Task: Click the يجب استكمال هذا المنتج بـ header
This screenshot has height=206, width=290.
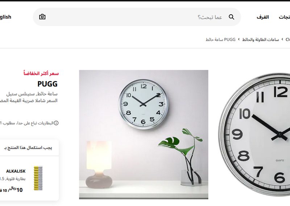Action: pos(28,148)
